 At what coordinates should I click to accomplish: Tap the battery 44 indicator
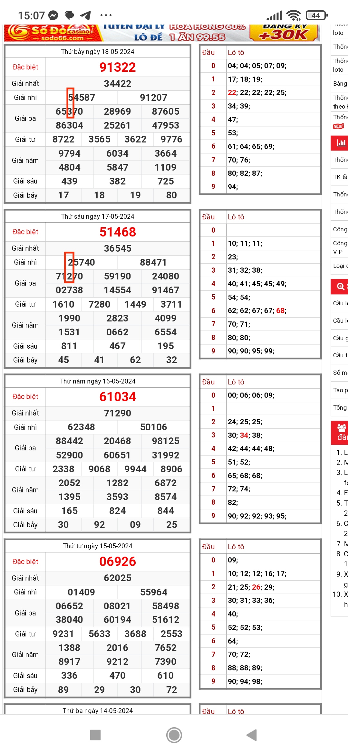point(316,15)
